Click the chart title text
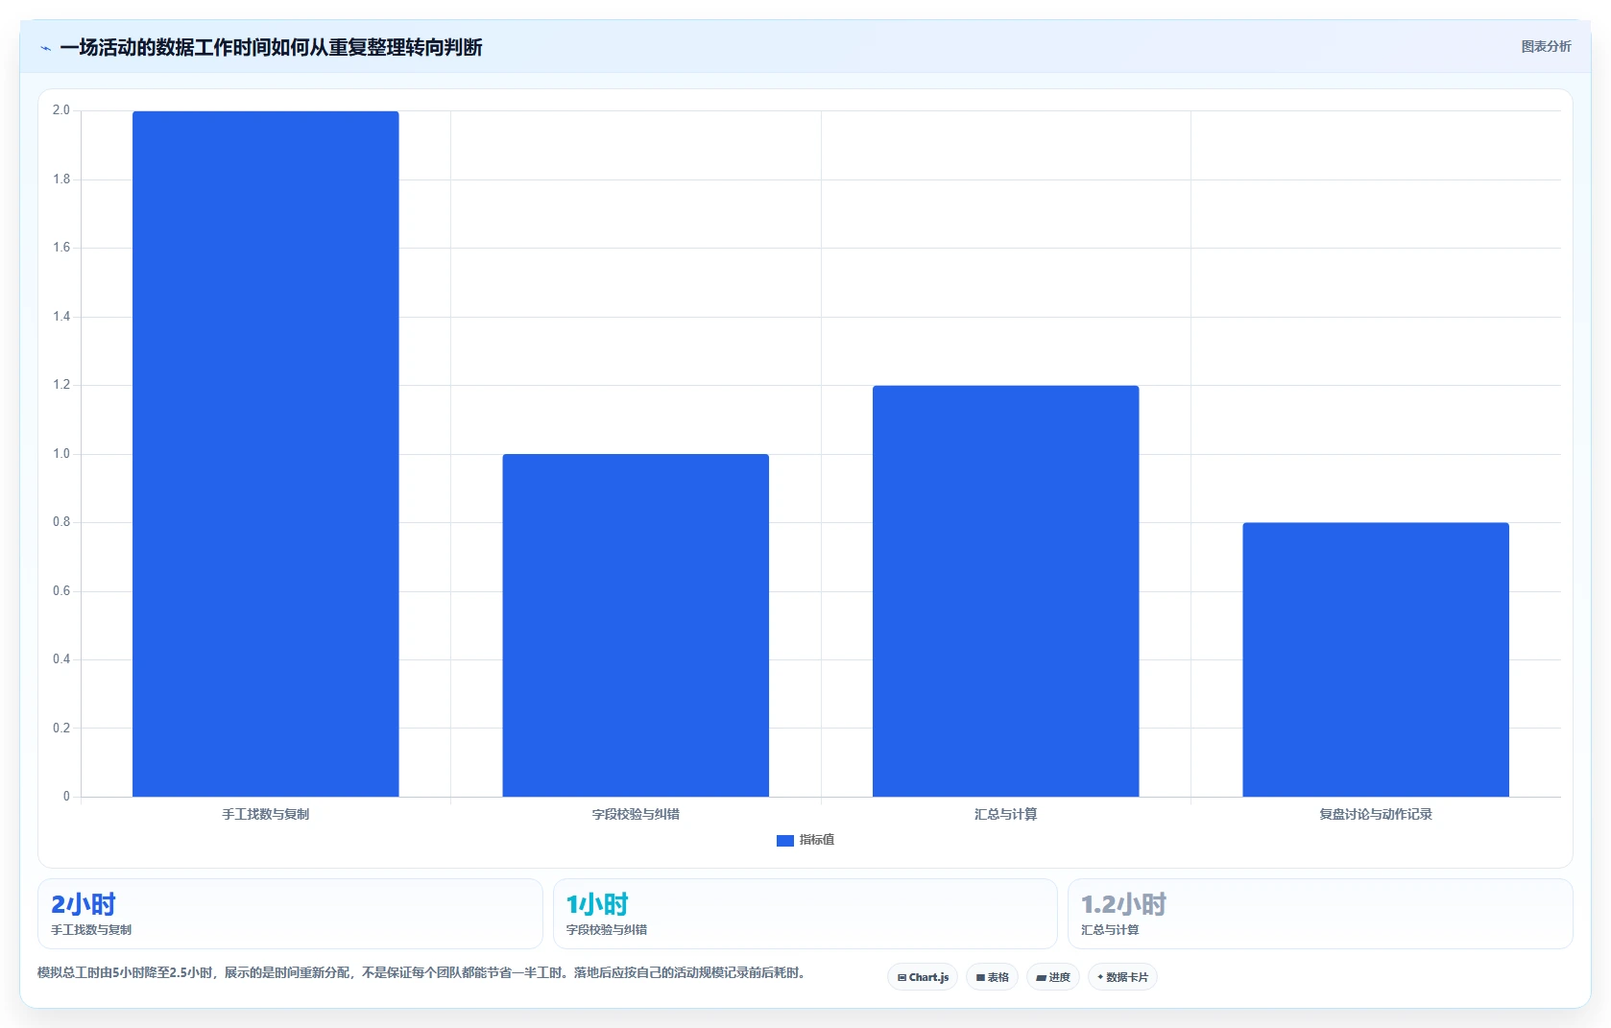Viewport: 1611px width, 1028px height. point(271,47)
